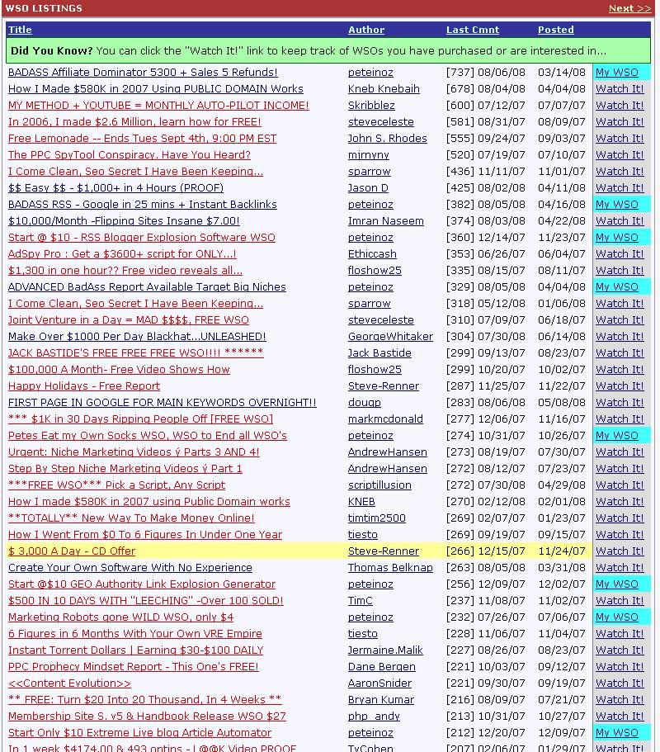Click 'My WSO' on GEO Authority Link Explosion row
The width and height of the screenshot is (660, 752).
coord(617,584)
